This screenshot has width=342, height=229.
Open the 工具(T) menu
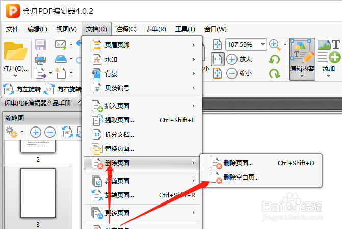(x=185, y=29)
